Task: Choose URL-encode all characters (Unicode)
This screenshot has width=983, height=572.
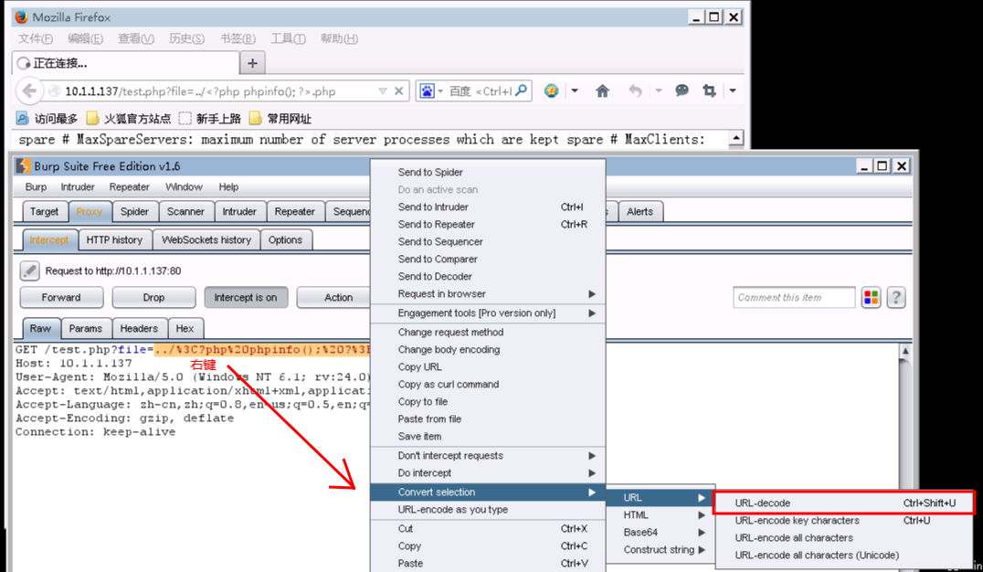Action: [844, 555]
